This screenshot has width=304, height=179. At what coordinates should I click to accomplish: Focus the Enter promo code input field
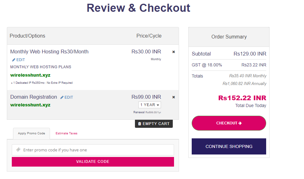[x=96, y=150]
